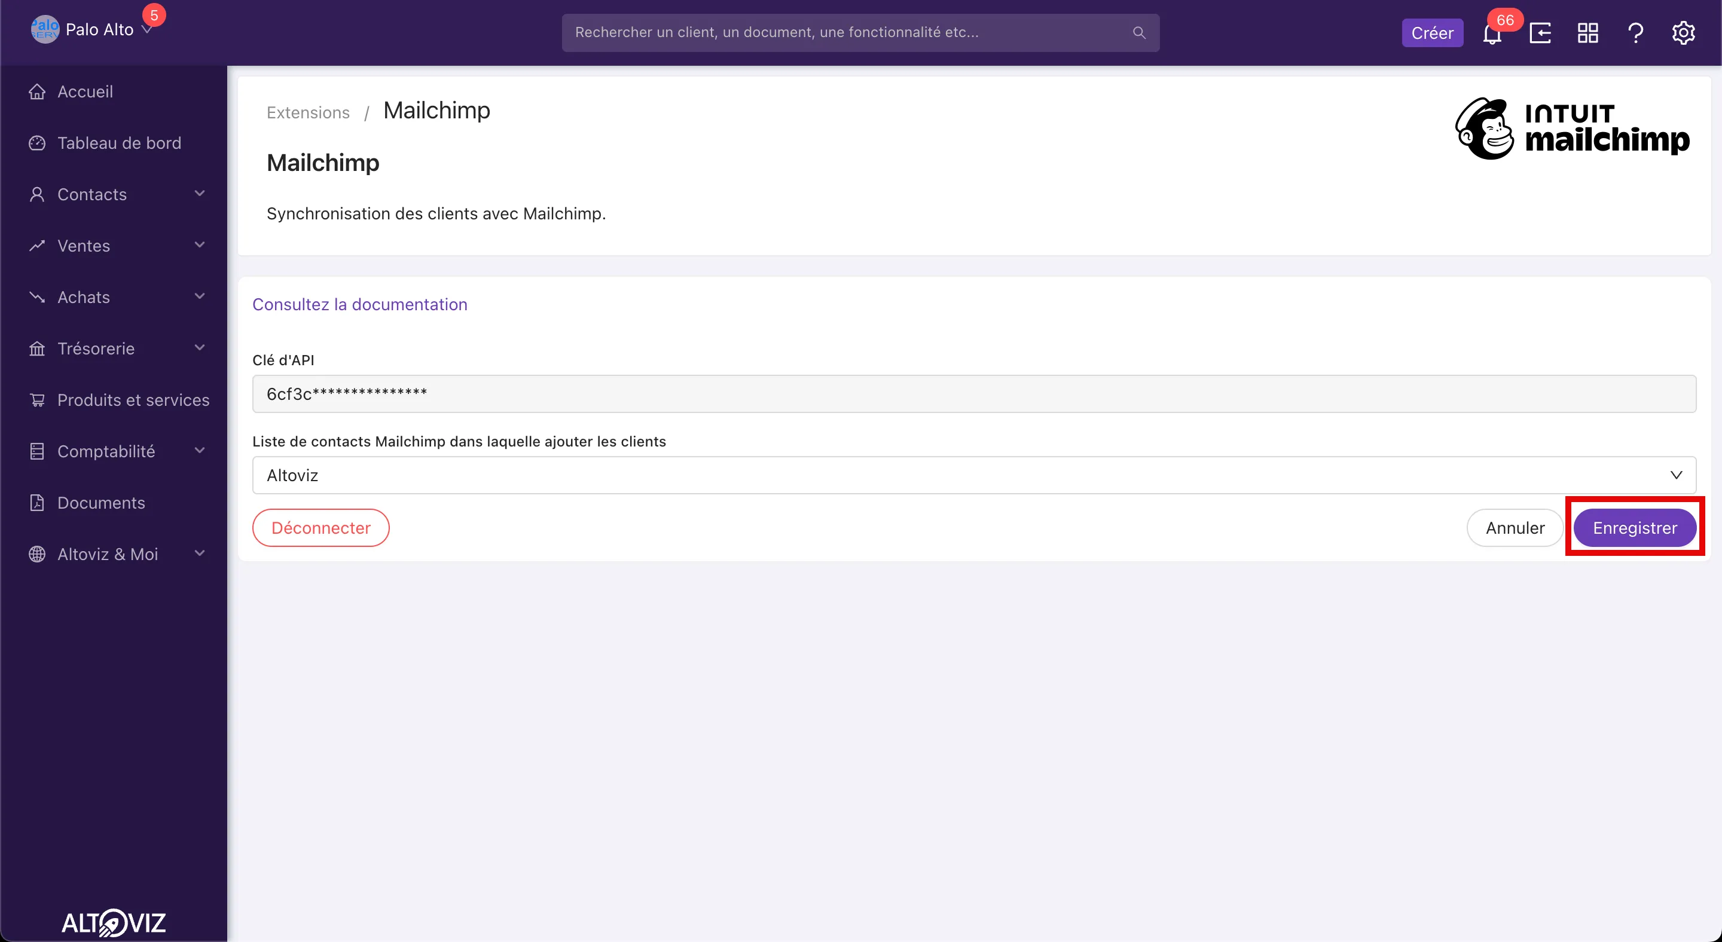The image size is (1722, 942).
Task: Click the Tableau de bord gauge icon
Action: (38, 143)
